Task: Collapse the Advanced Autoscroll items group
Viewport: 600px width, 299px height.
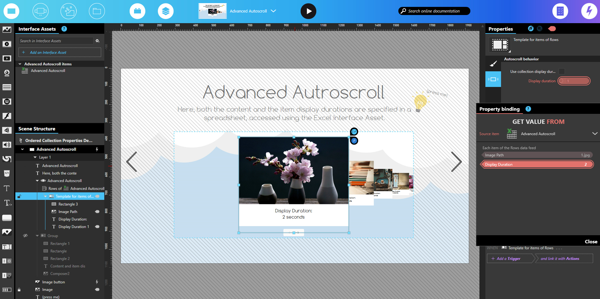Action: coord(20,64)
